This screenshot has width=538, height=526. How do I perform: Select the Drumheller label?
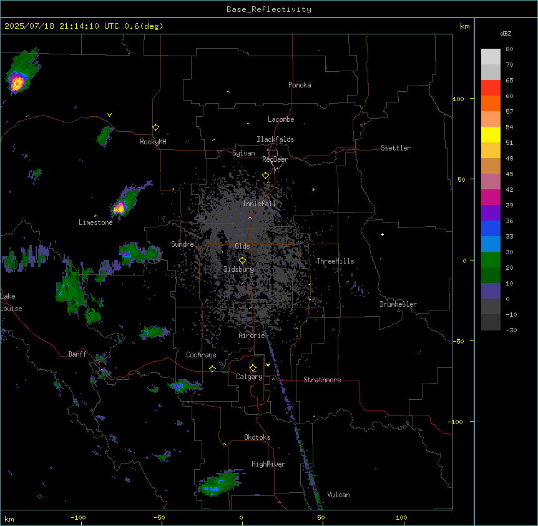398,304
